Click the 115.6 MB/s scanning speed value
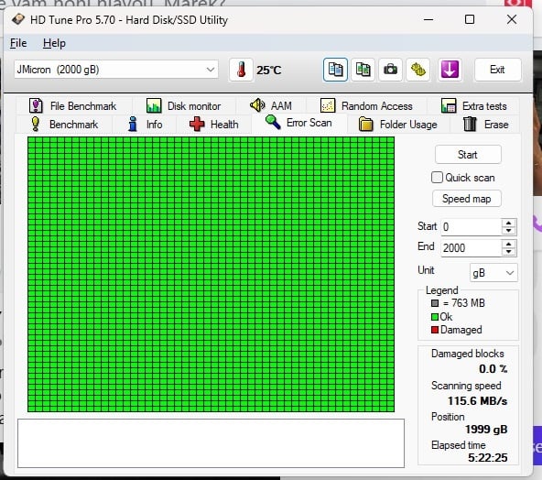This screenshot has width=542, height=480. click(477, 401)
